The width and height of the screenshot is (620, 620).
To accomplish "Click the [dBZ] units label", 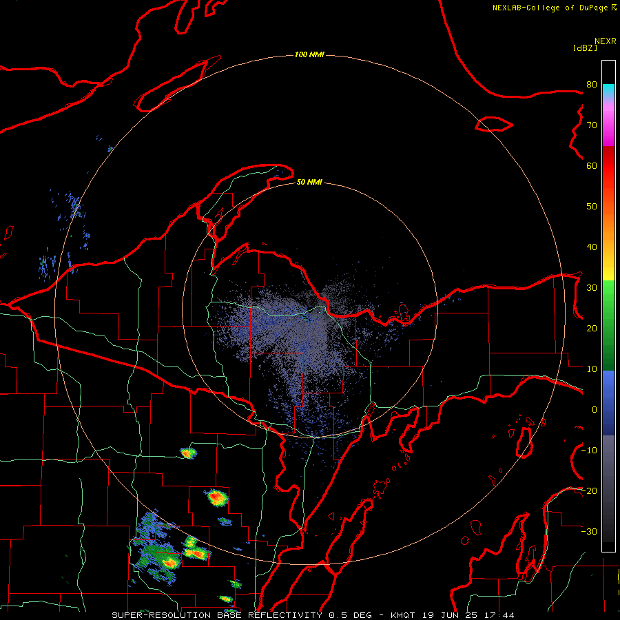I will [x=585, y=48].
